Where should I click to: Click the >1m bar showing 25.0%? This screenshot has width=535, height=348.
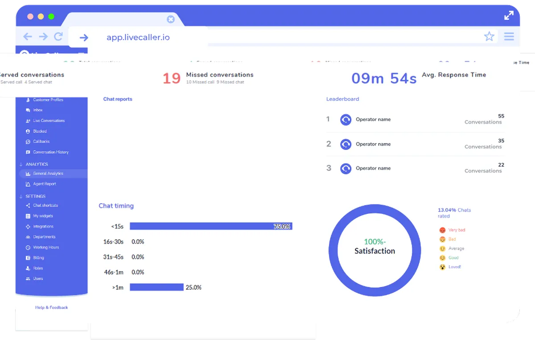(156, 287)
